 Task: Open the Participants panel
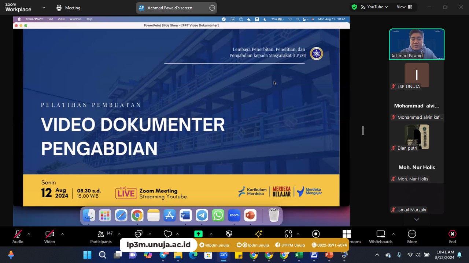(x=101, y=236)
